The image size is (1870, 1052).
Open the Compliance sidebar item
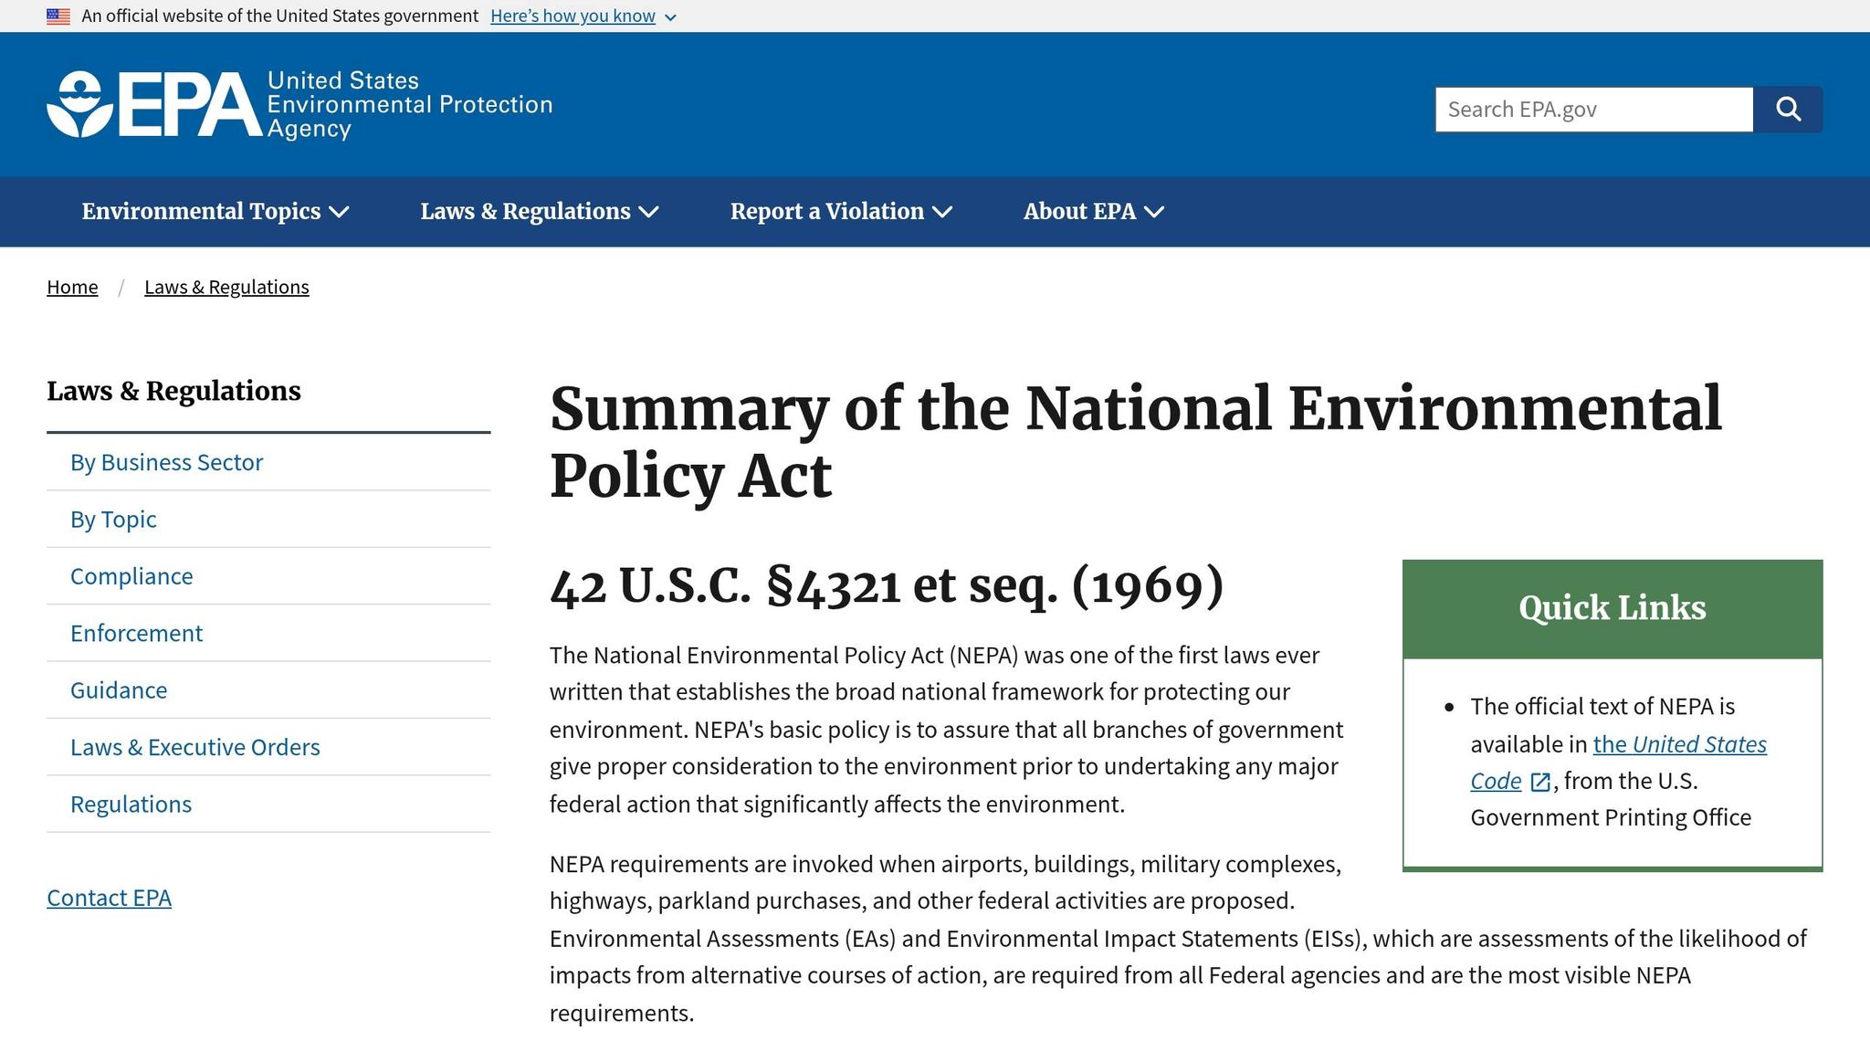coord(268,576)
